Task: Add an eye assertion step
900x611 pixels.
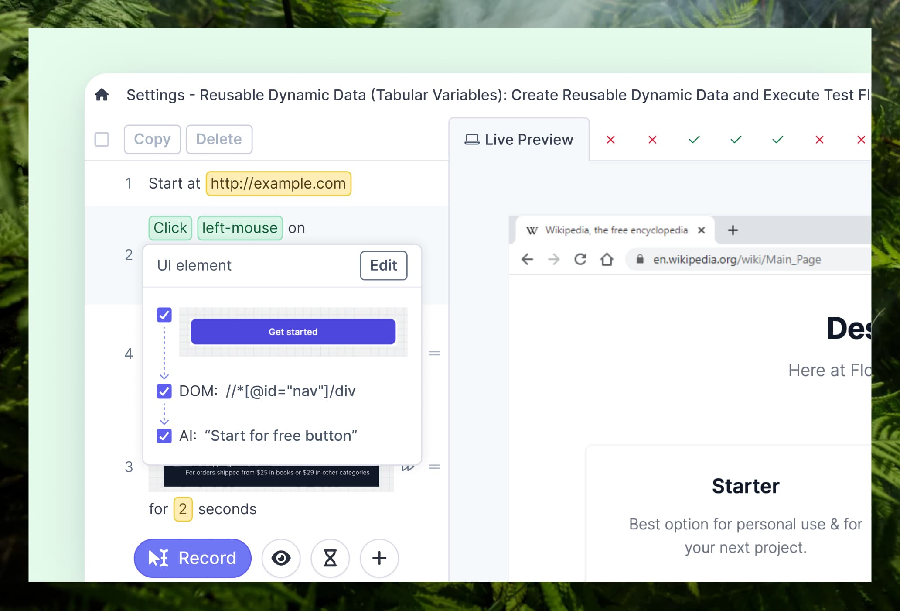Action: click(281, 558)
